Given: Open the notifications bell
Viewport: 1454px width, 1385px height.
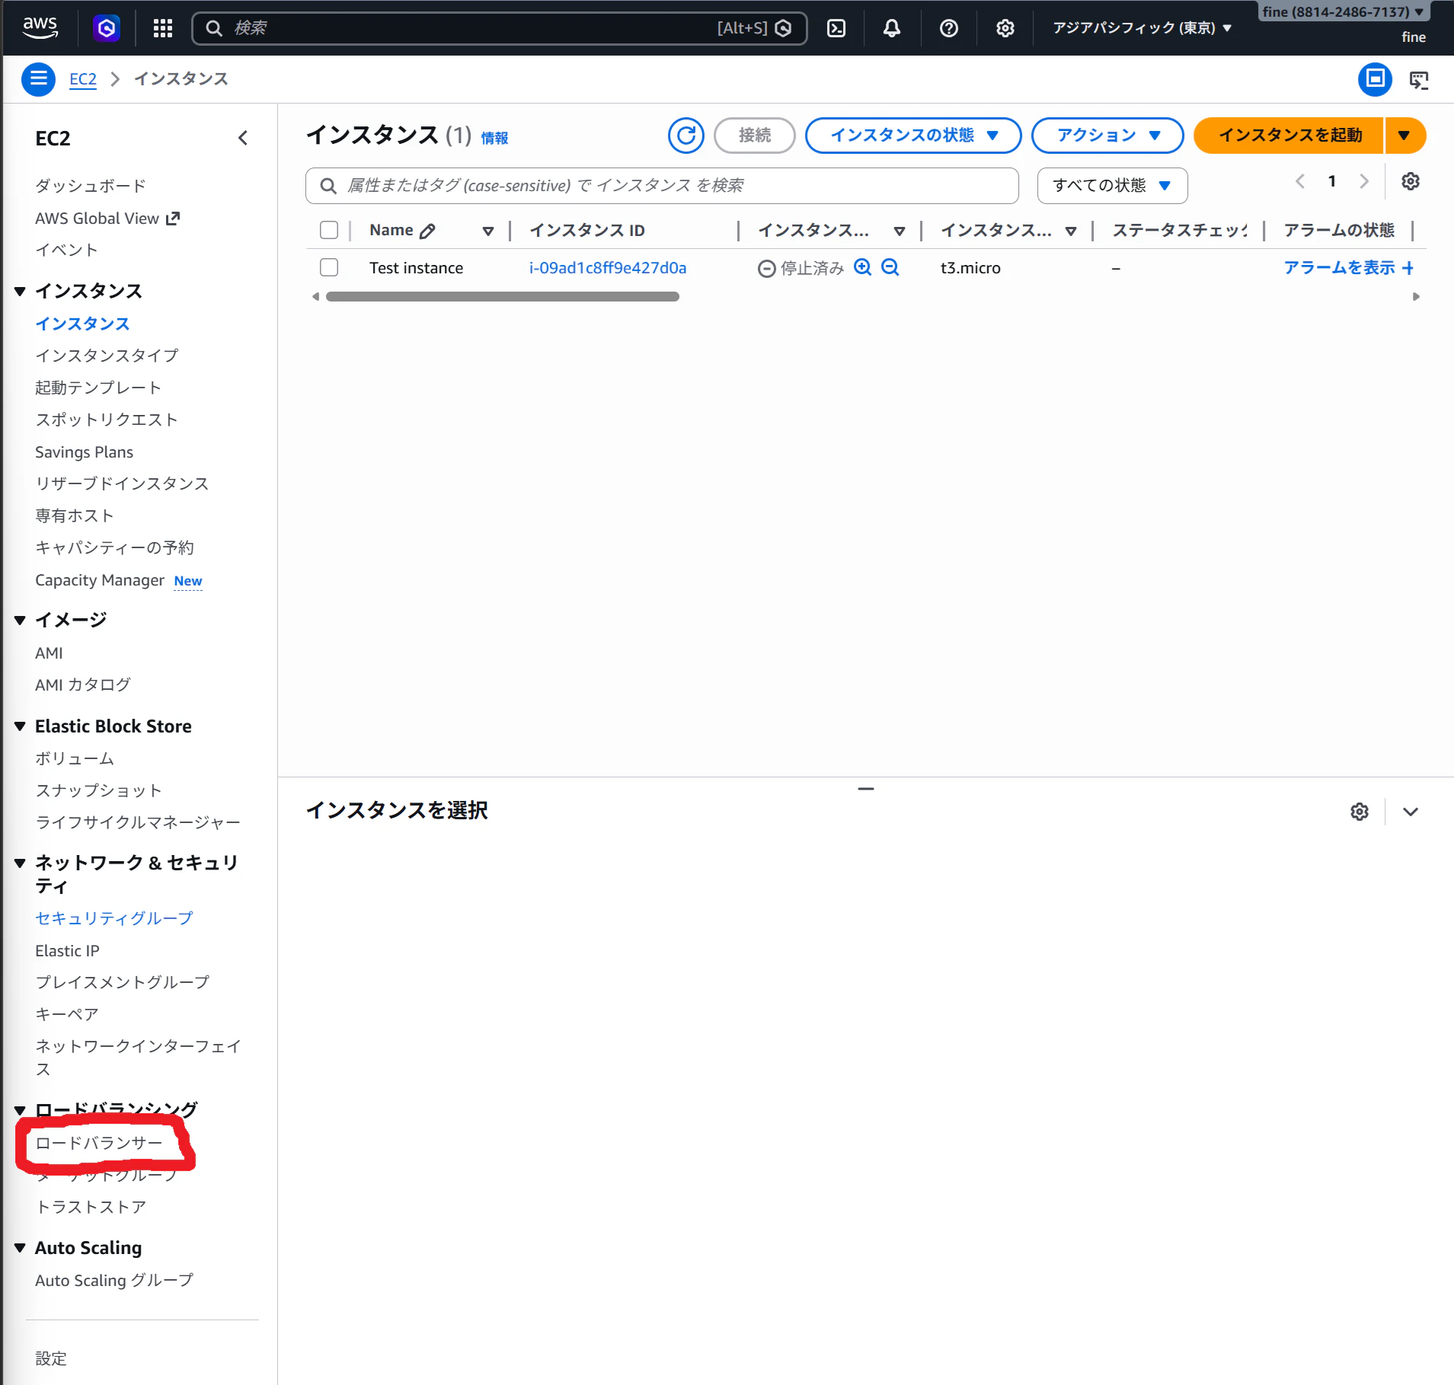Looking at the screenshot, I should 892,28.
